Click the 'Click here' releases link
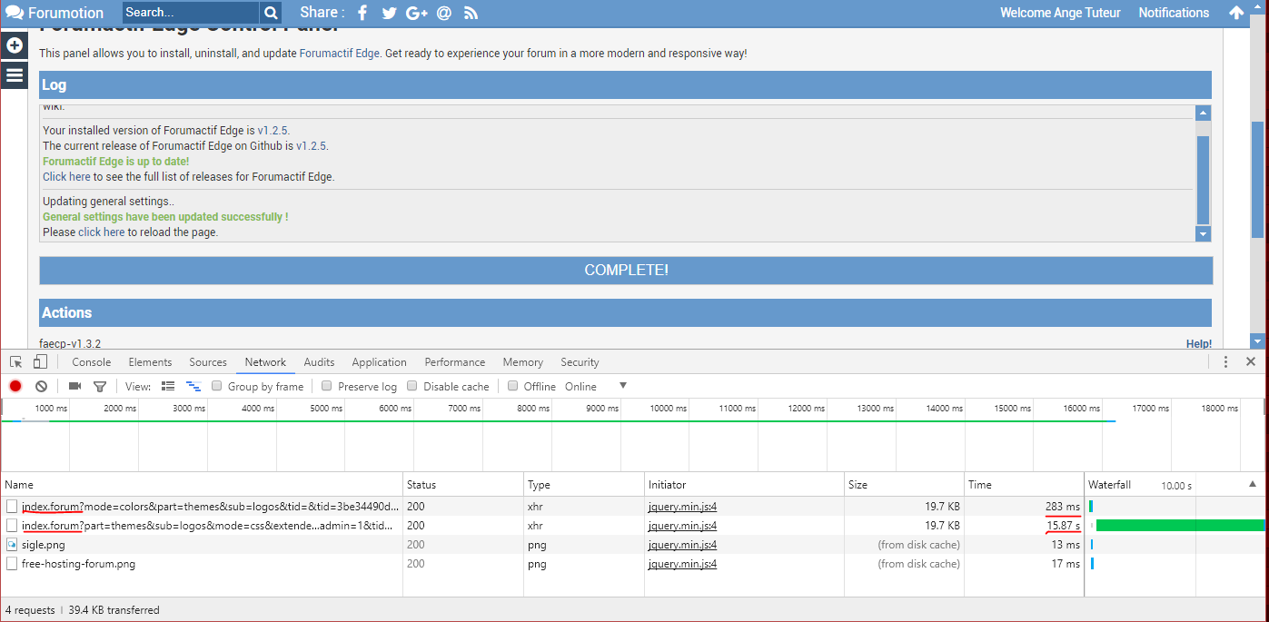 [x=66, y=177]
